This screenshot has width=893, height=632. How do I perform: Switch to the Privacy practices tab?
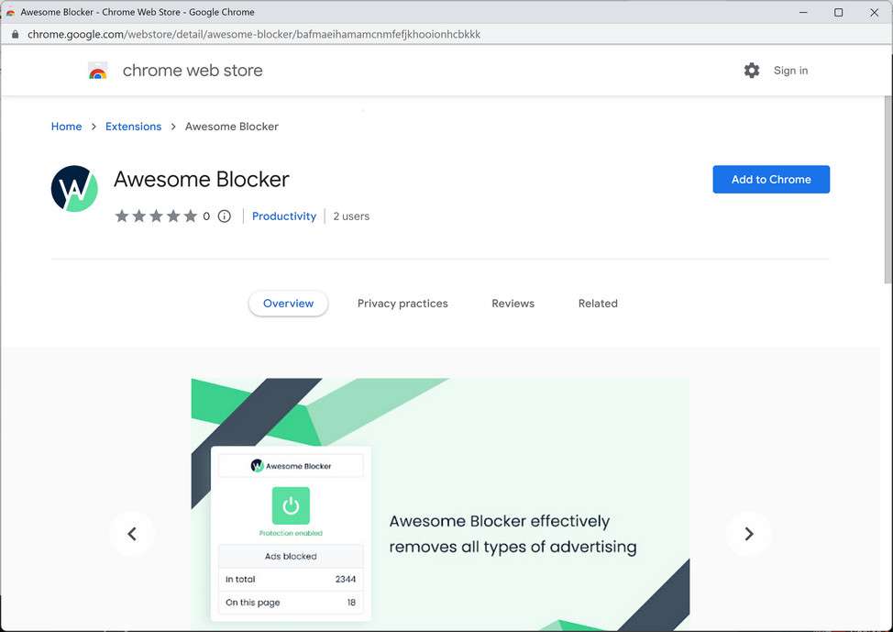[402, 304]
